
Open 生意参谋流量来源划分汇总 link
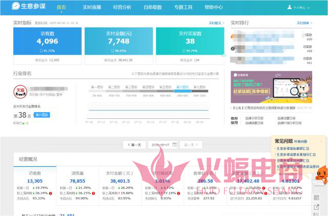click(x=296, y=155)
